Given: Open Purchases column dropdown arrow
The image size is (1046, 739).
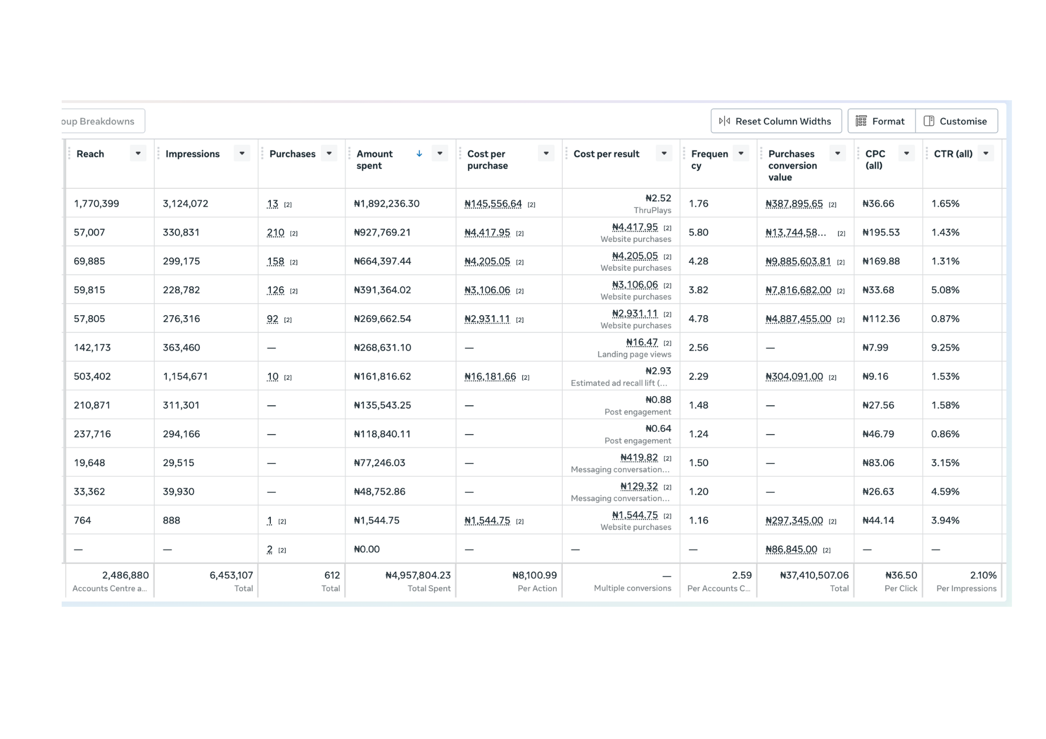Looking at the screenshot, I should pos(329,154).
